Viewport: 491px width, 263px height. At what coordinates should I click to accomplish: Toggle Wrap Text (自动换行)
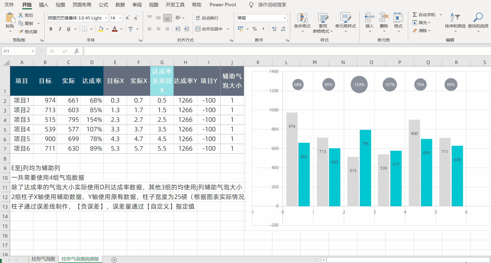click(207, 18)
